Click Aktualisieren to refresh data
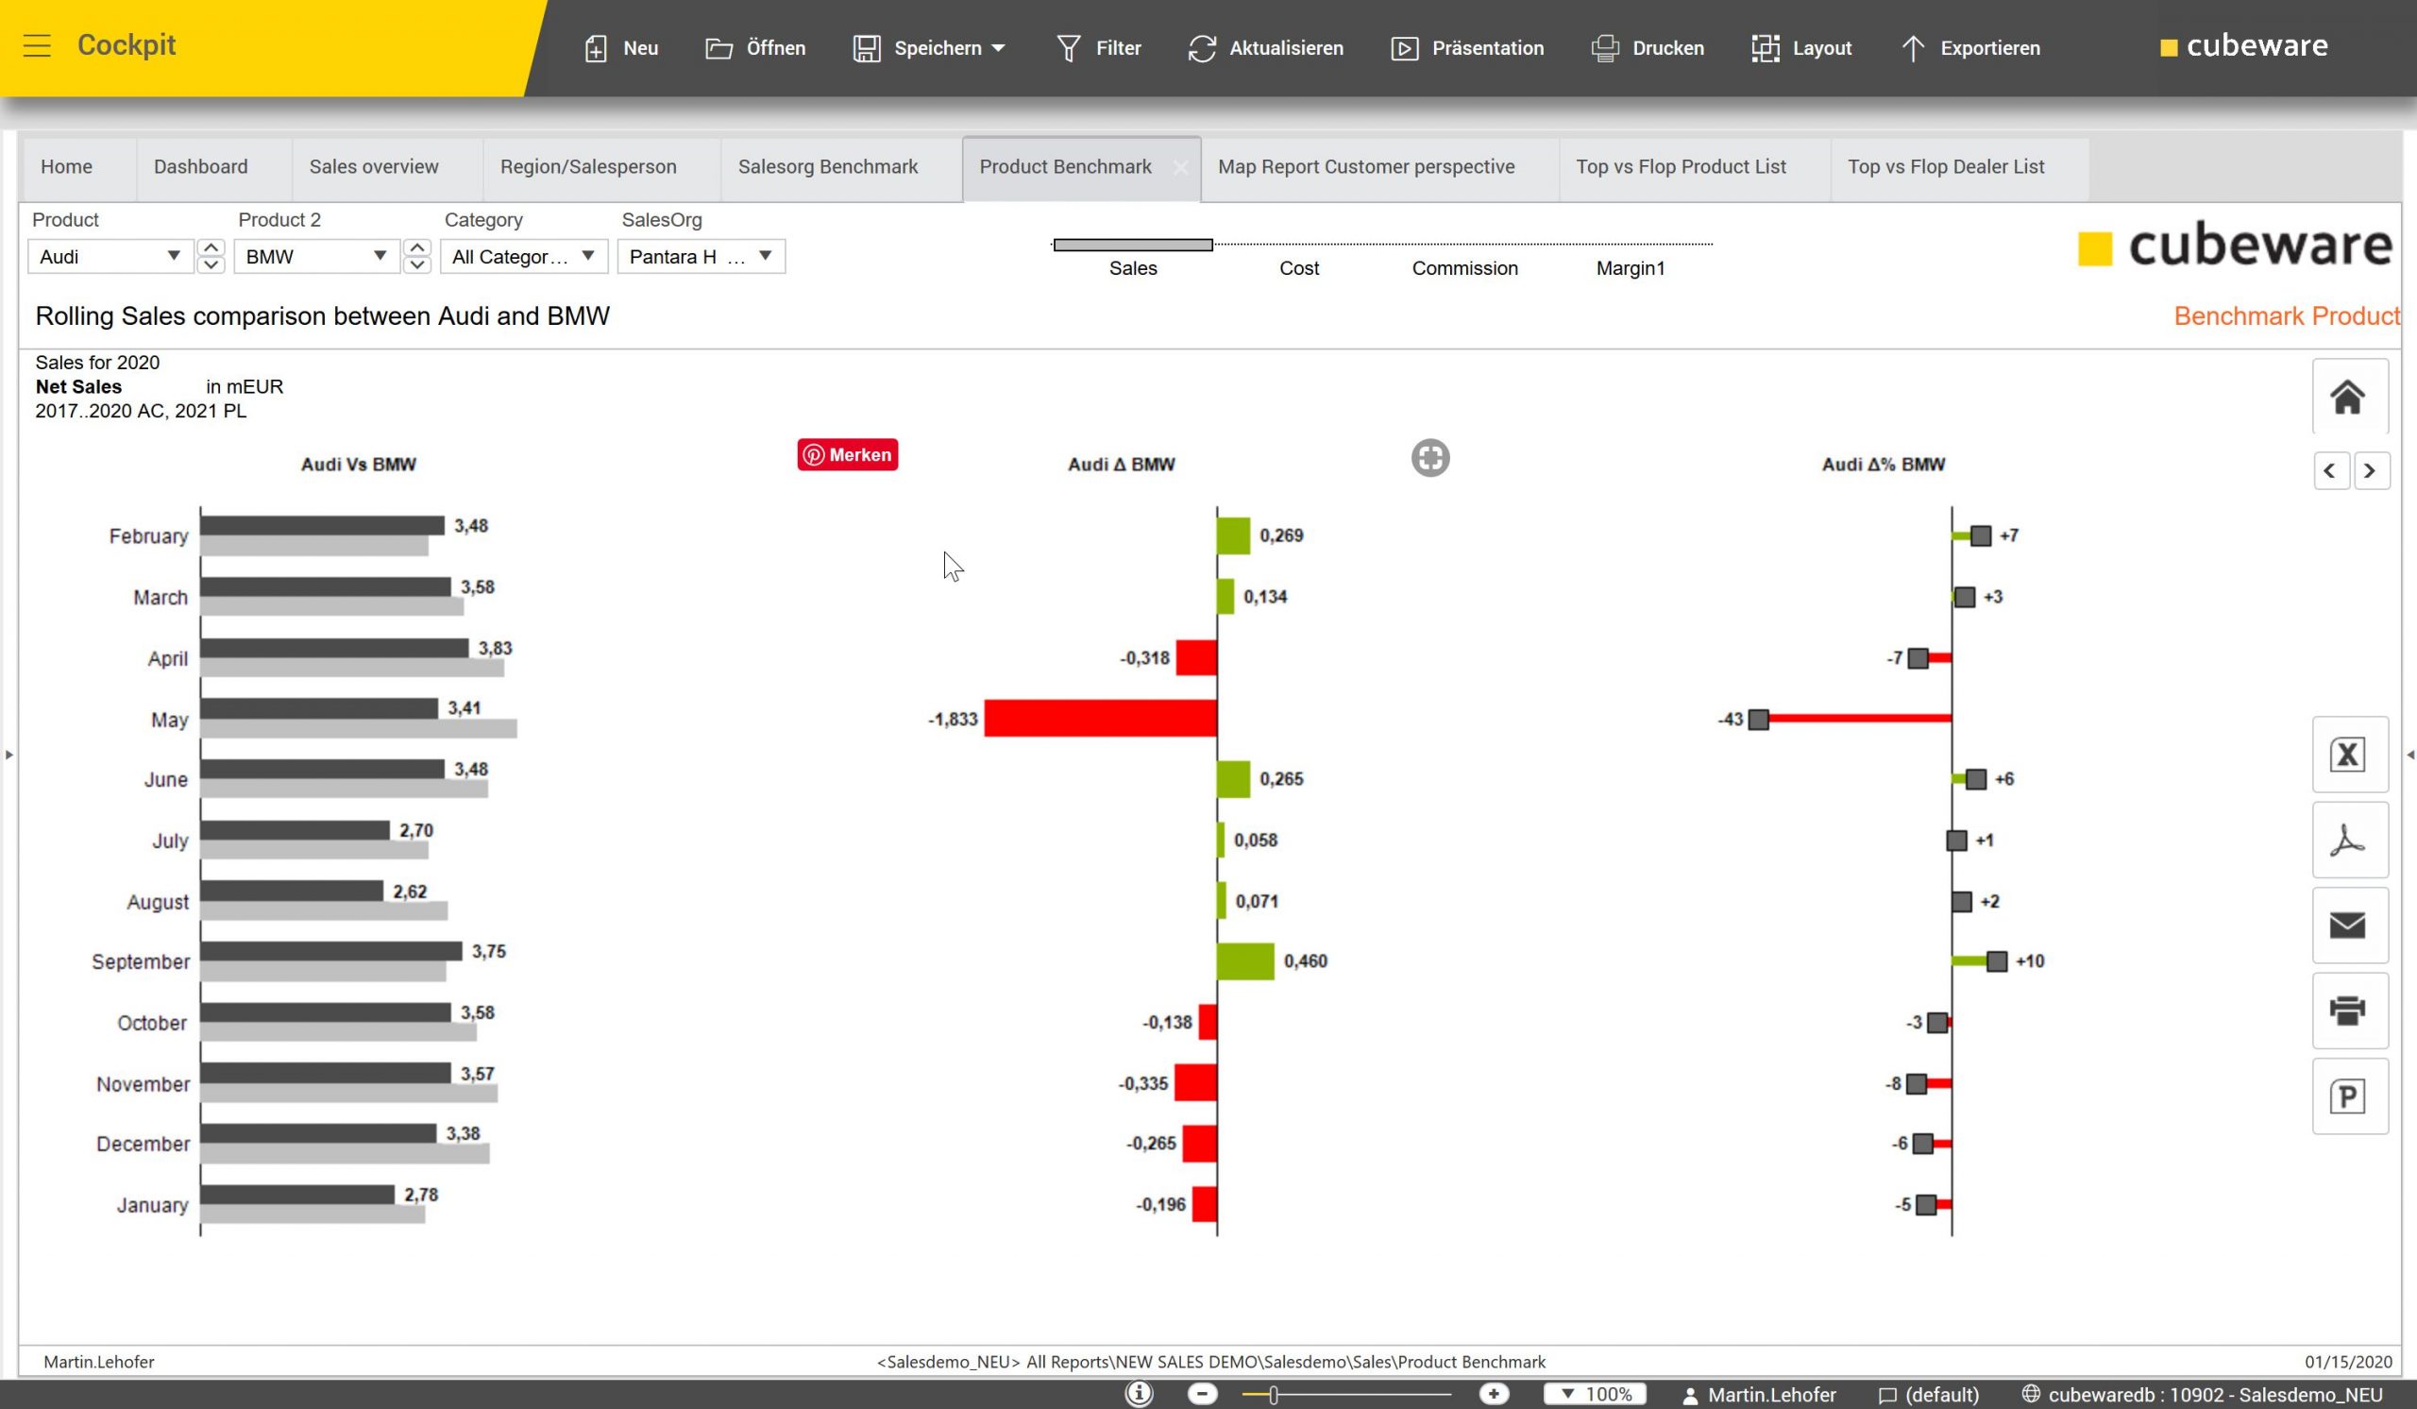The height and width of the screenshot is (1409, 2417). tap(1265, 48)
